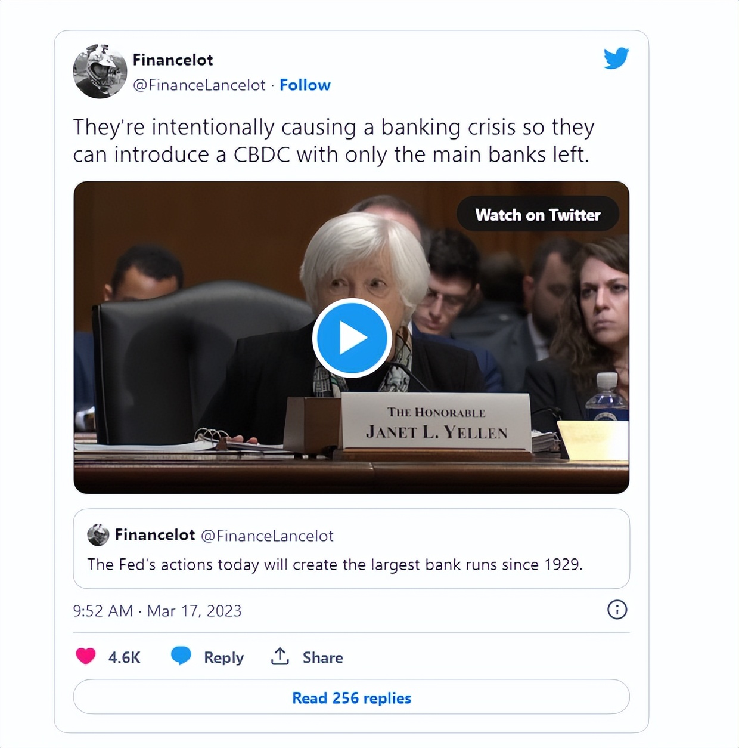739x748 pixels.
Task: Open the @FinanceLancelot handle in header
Action: click(x=199, y=85)
